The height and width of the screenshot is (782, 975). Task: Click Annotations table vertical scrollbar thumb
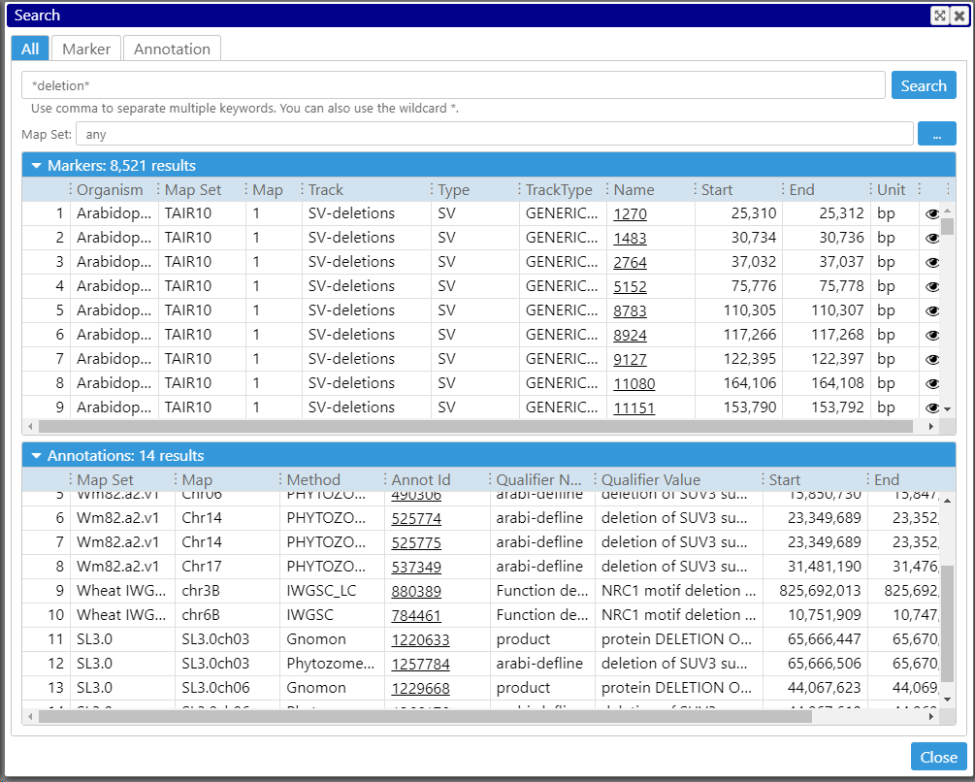[947, 624]
